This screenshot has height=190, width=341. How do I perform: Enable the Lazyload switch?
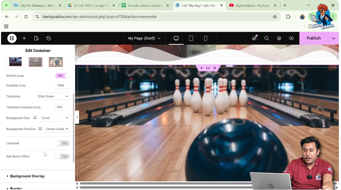point(62,143)
